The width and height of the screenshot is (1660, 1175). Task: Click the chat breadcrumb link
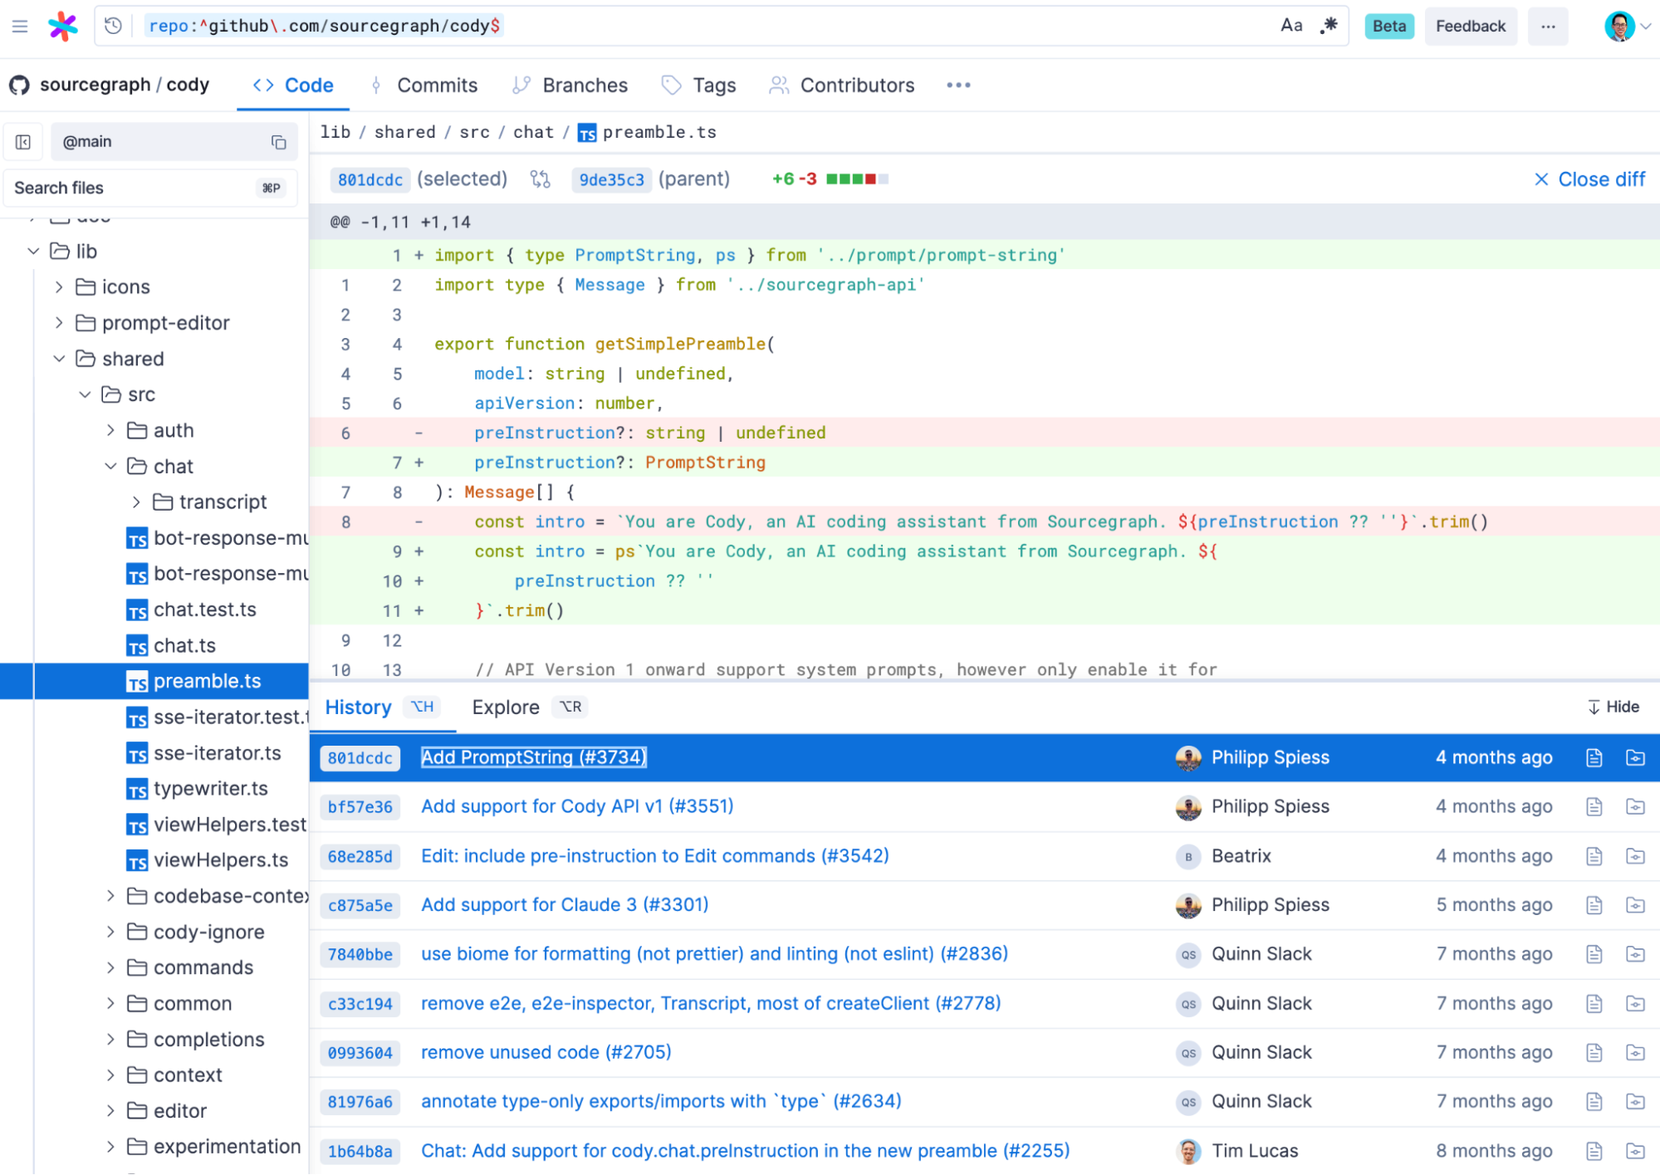533,132
